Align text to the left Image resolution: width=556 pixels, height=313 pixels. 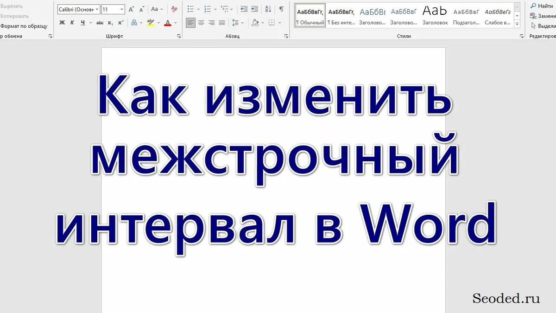click(x=190, y=23)
